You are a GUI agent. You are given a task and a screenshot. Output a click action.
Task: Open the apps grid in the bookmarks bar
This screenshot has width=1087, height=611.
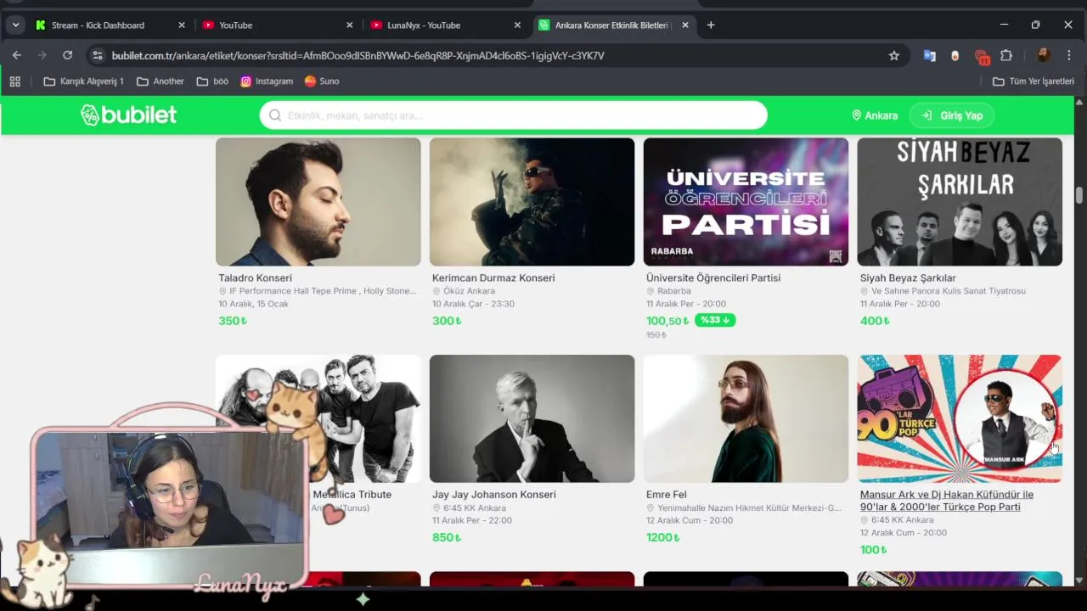14,81
